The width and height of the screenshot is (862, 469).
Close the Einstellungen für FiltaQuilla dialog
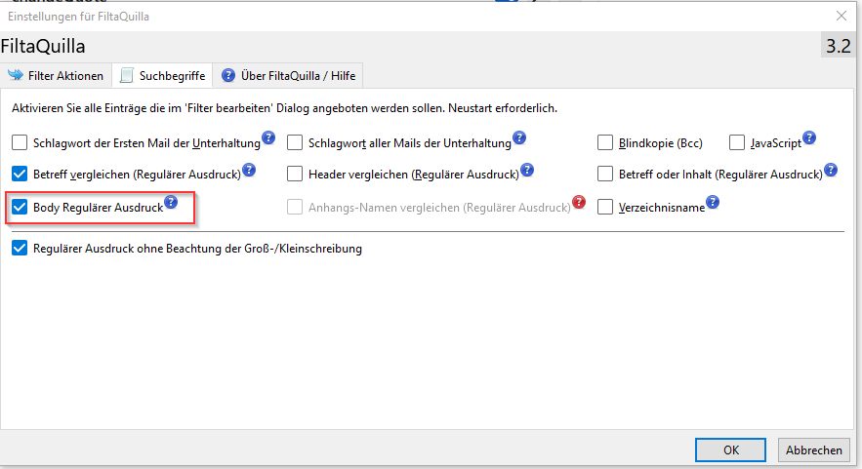pyautogui.click(x=841, y=16)
